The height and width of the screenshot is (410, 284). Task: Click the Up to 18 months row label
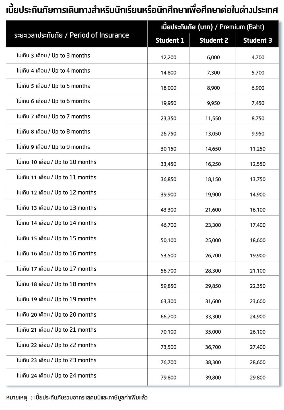56,284
